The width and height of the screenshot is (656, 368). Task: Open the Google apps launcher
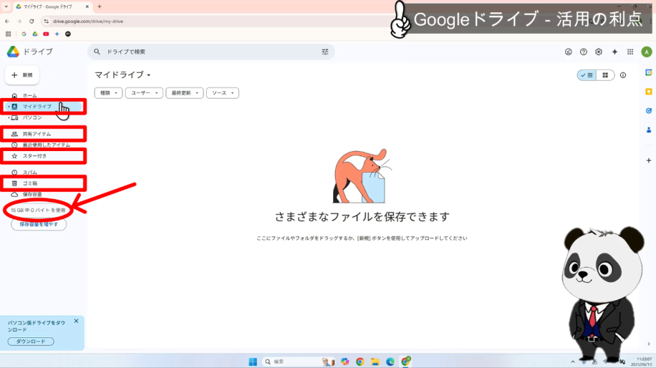point(630,52)
